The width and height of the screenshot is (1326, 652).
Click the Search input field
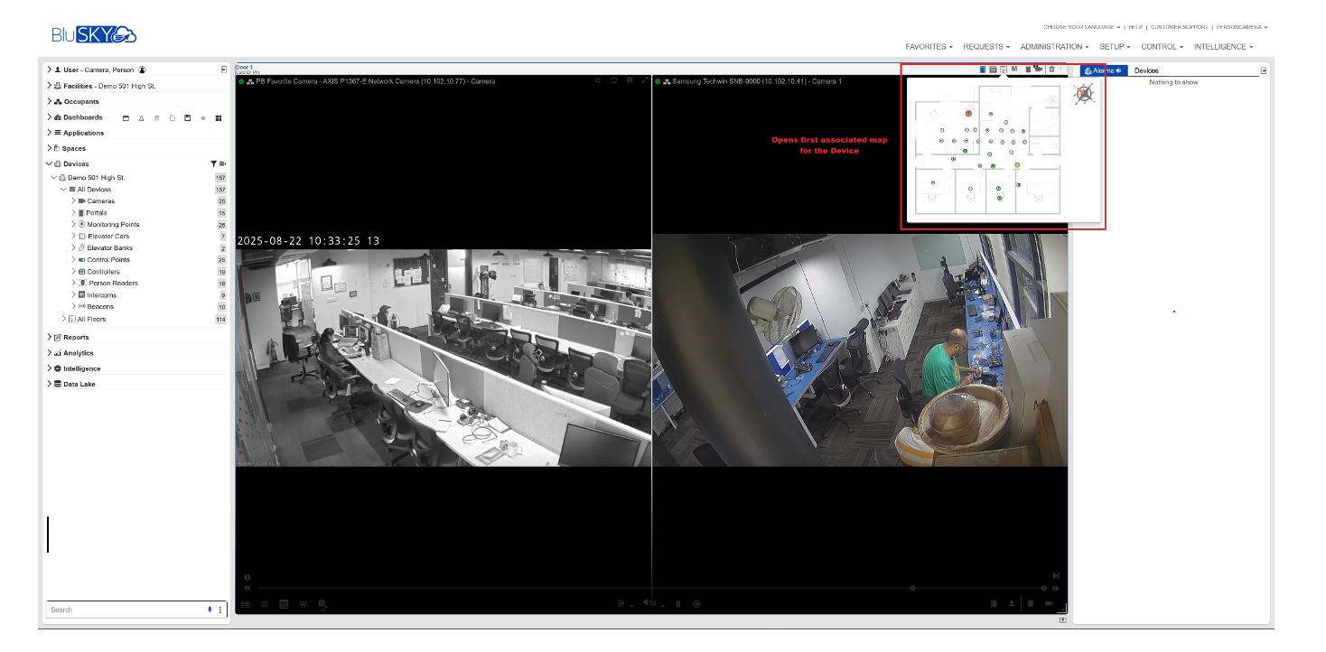(126, 610)
